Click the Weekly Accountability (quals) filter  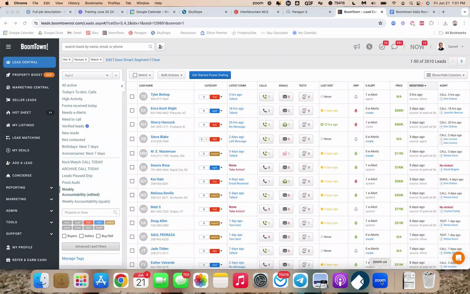pos(86,201)
